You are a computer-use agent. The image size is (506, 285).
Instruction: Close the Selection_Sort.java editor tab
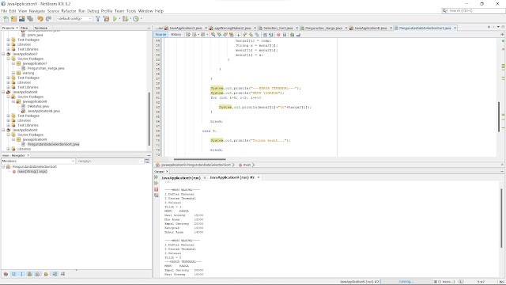297,28
